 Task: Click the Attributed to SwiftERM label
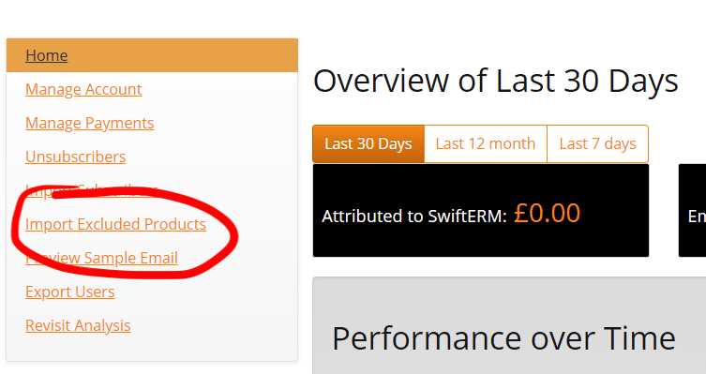(x=414, y=216)
